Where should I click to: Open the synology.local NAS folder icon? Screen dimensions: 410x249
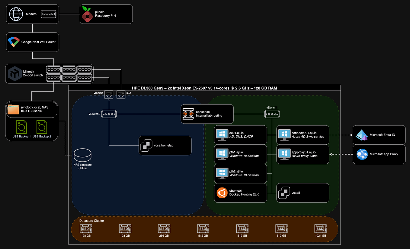tap(13, 109)
